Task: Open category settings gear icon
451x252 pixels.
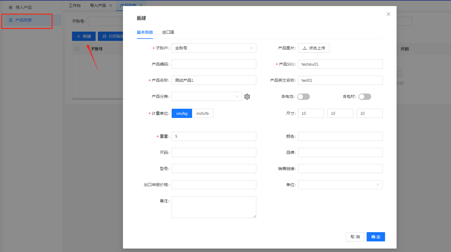Action: coord(247,97)
